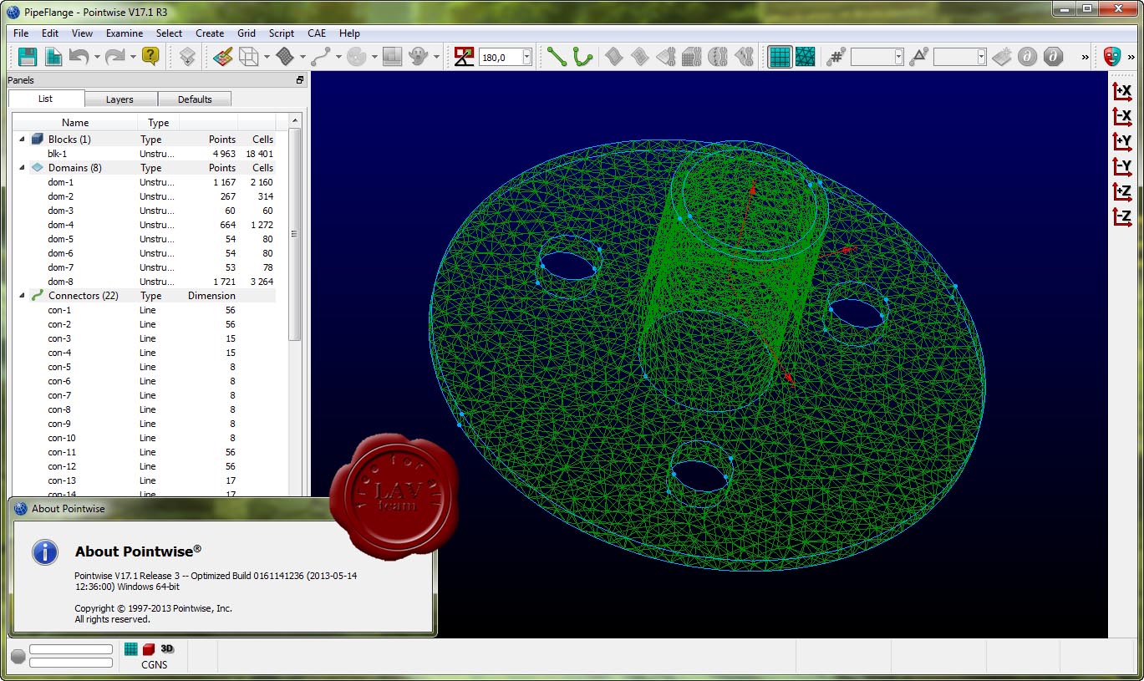The height and width of the screenshot is (681, 1144).
Task: Switch to the Defaults tab
Action: coord(195,99)
